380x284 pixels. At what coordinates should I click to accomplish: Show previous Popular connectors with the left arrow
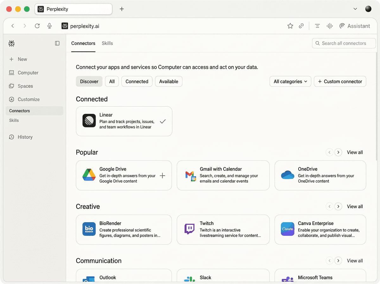(x=329, y=152)
